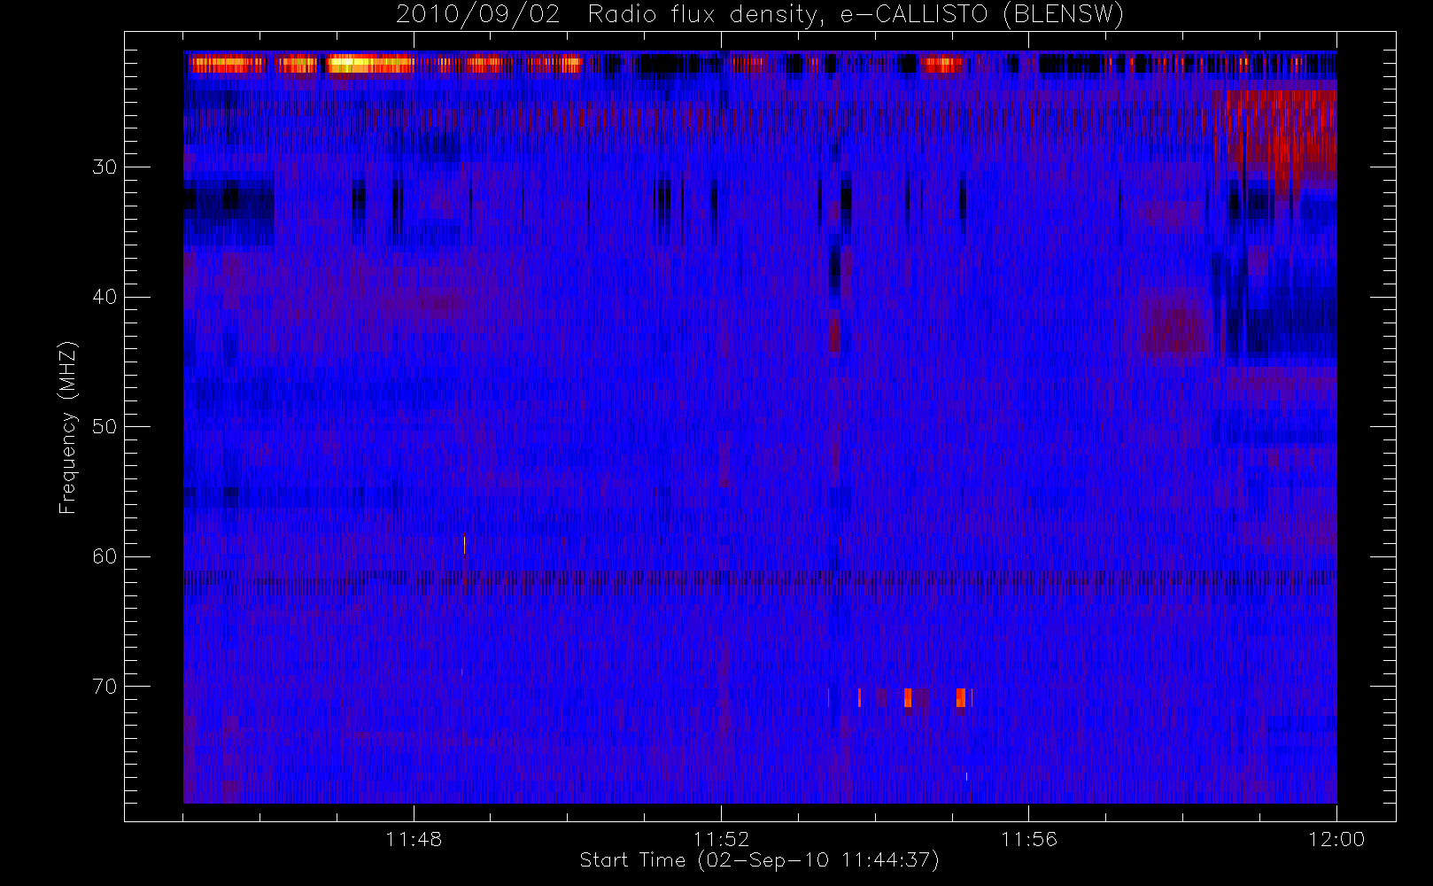Screen dimensions: 1433x886
Task: Click the bright yellow burst at the spectrogram top
Action: pos(370,64)
